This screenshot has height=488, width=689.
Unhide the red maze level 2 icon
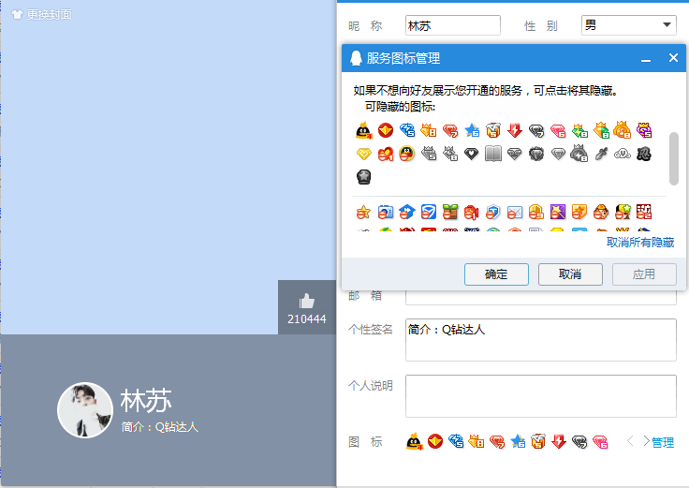pos(644,213)
